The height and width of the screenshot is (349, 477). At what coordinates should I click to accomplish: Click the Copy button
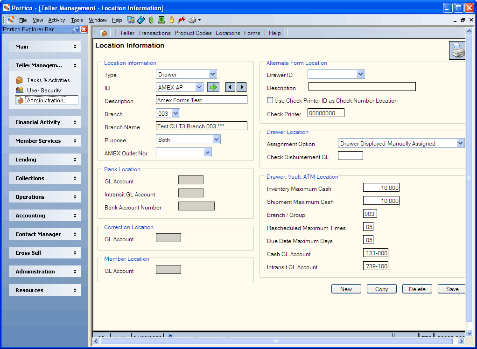(381, 289)
